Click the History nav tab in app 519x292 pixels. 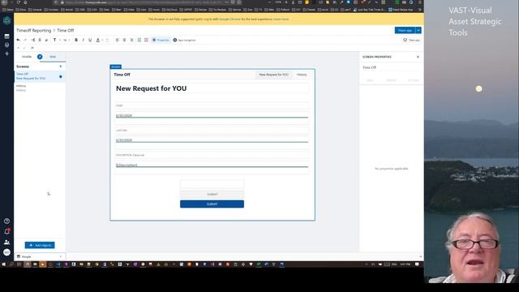click(302, 75)
